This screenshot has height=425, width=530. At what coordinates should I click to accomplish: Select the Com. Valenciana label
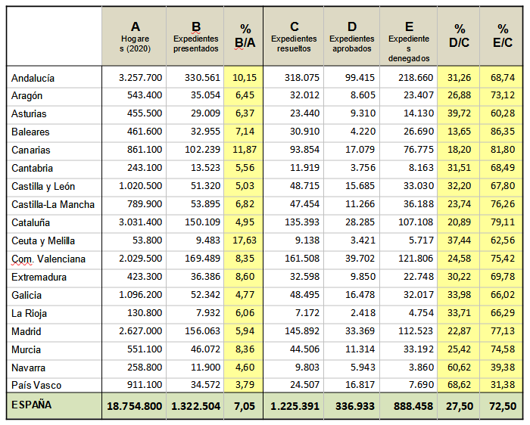[48, 259]
